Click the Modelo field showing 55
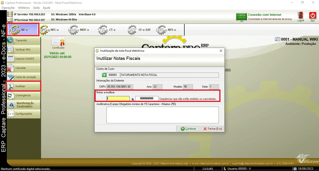 click(188, 87)
